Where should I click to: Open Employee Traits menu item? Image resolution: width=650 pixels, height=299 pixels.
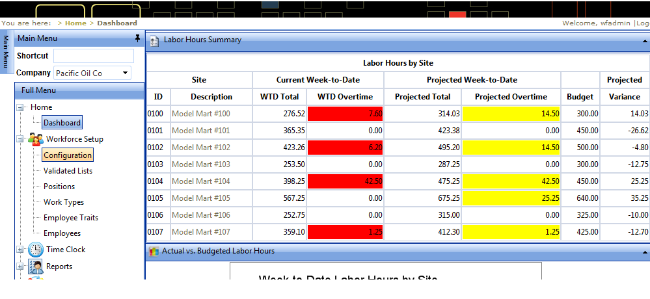[71, 218]
